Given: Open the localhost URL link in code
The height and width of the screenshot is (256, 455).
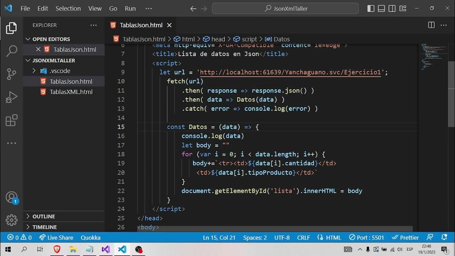Looking at the screenshot, I should [290, 72].
